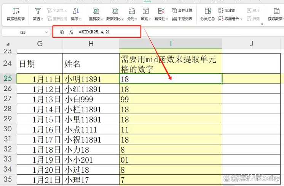Click the 创建组 create group button

click(227, 11)
